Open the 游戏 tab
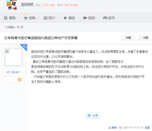The width and height of the screenshot is (152, 131). coord(109,18)
